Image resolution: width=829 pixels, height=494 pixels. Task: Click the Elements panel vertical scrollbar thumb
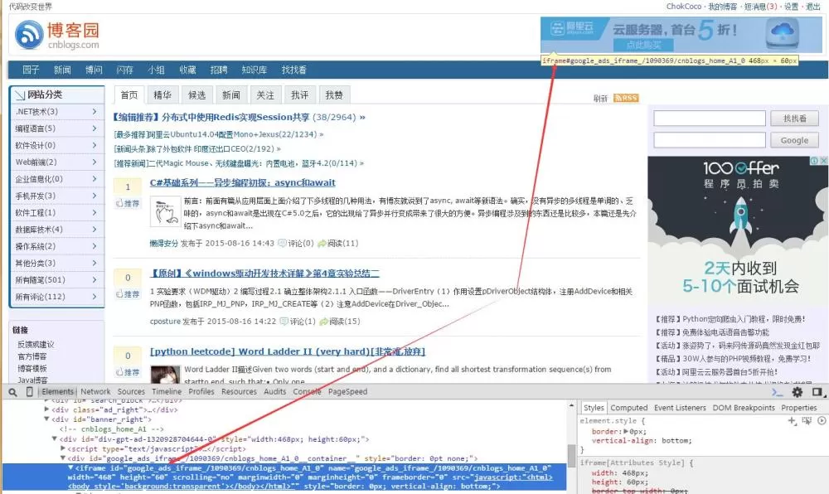click(x=571, y=456)
